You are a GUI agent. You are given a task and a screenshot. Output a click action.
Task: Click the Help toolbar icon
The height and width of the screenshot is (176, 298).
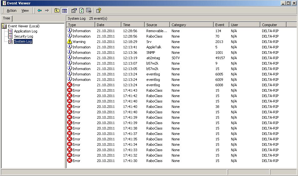(x=98, y=11)
